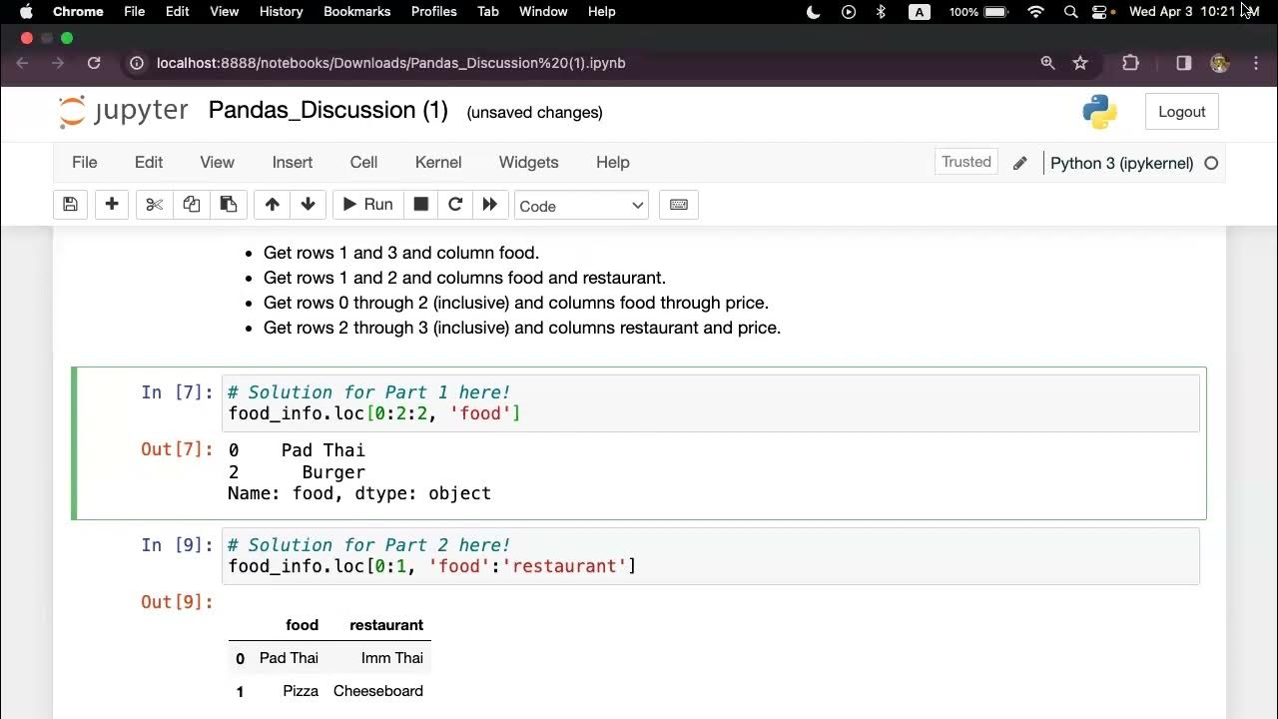
Task: Move the selected cell down
Action: click(x=309, y=205)
